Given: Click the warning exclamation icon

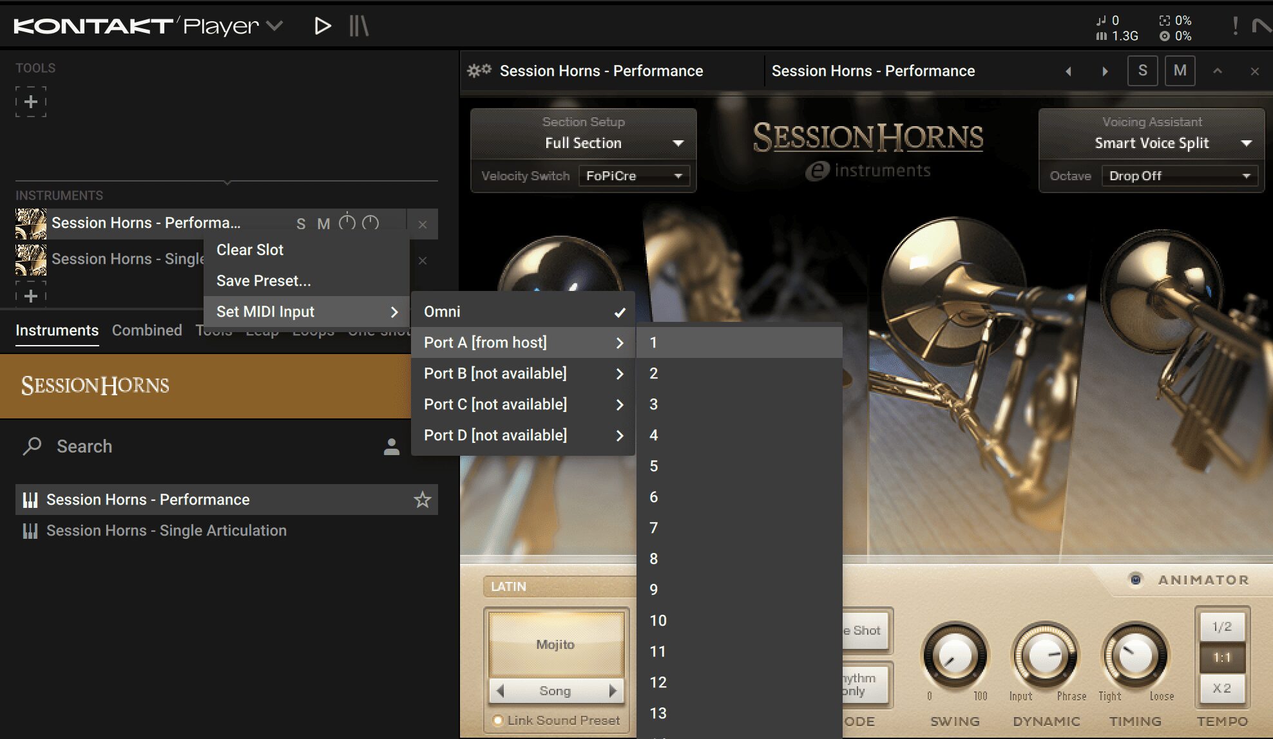Looking at the screenshot, I should click(1235, 26).
